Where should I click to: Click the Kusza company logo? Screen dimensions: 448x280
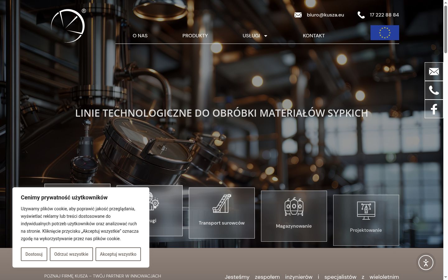[x=68, y=26]
